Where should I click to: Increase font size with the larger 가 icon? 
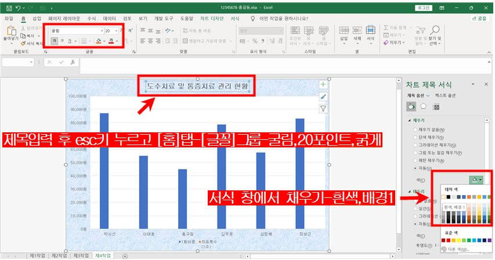122,31
